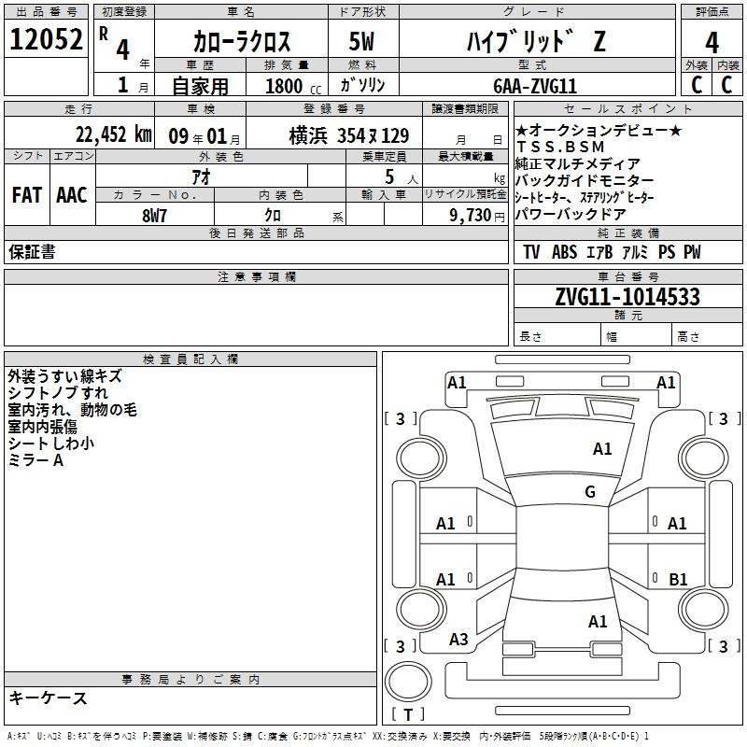The width and height of the screenshot is (747, 747).
Task: Click the inspection expiry 09年01月
Action: click(204, 136)
